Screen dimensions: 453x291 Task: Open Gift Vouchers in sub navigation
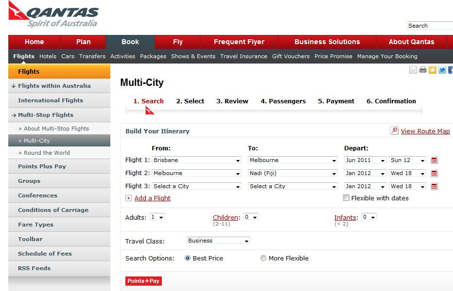[291, 56]
